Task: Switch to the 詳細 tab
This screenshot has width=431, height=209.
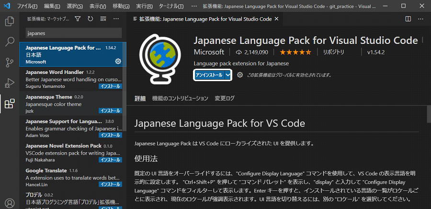Action: coord(140,98)
